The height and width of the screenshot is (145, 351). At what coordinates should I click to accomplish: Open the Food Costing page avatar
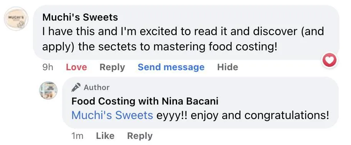48,90
